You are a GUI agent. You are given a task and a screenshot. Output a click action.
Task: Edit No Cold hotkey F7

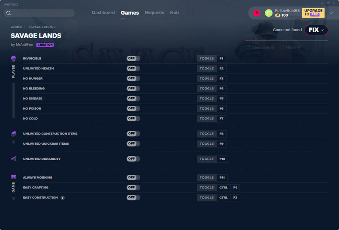pyautogui.click(x=221, y=119)
